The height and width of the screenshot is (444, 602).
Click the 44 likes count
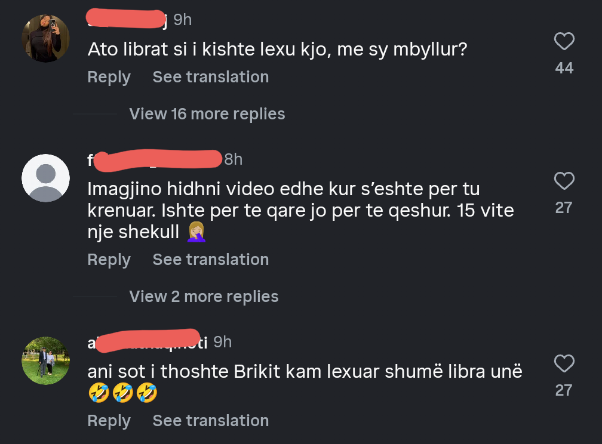564,68
